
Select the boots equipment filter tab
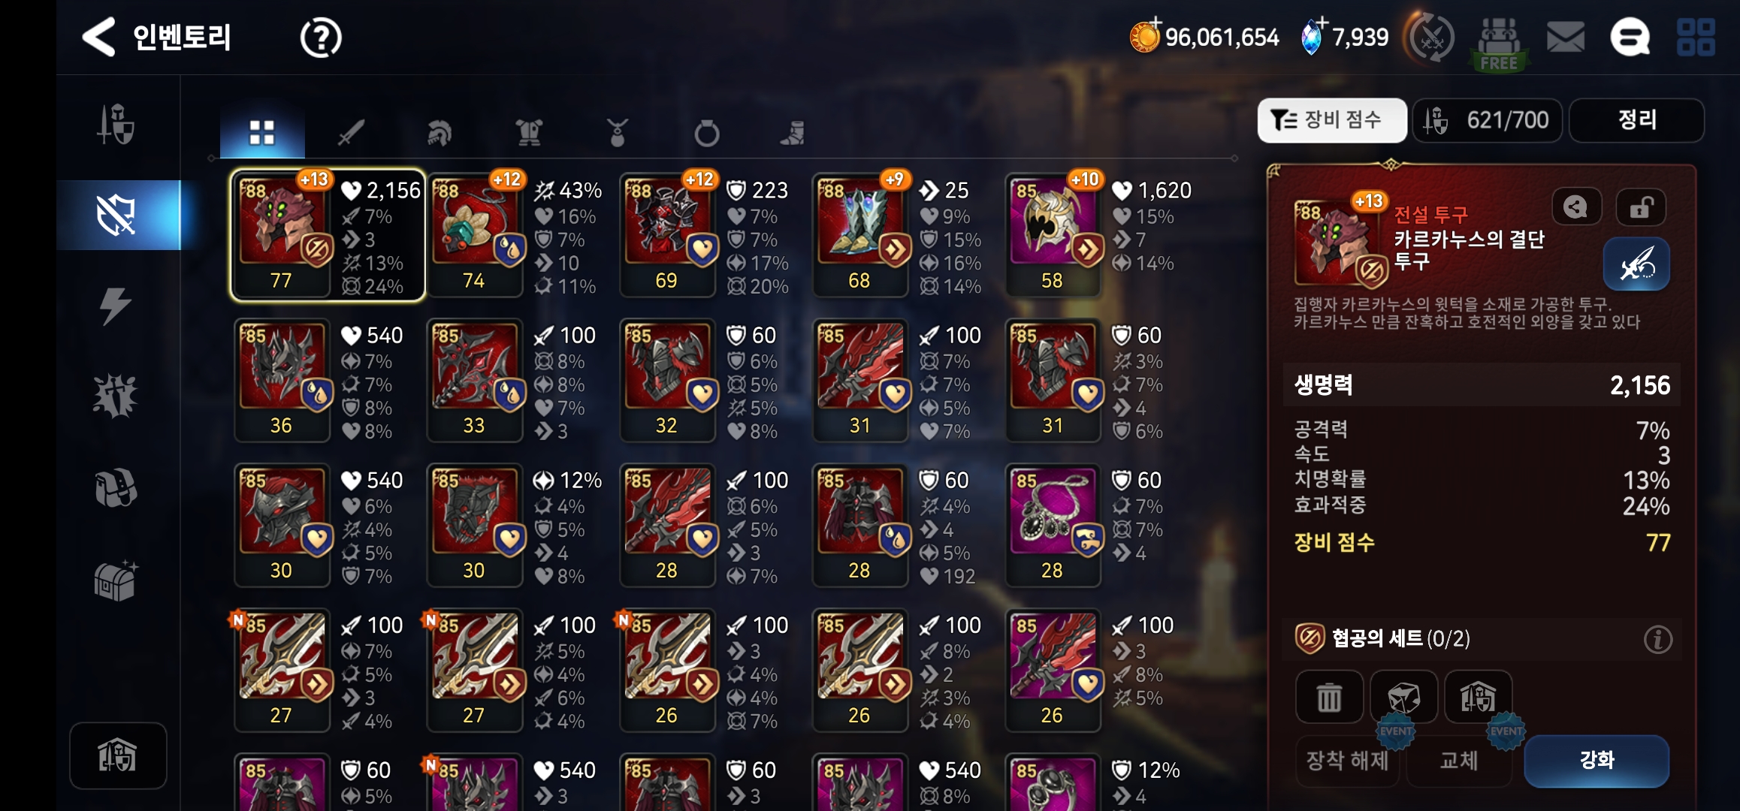793,134
